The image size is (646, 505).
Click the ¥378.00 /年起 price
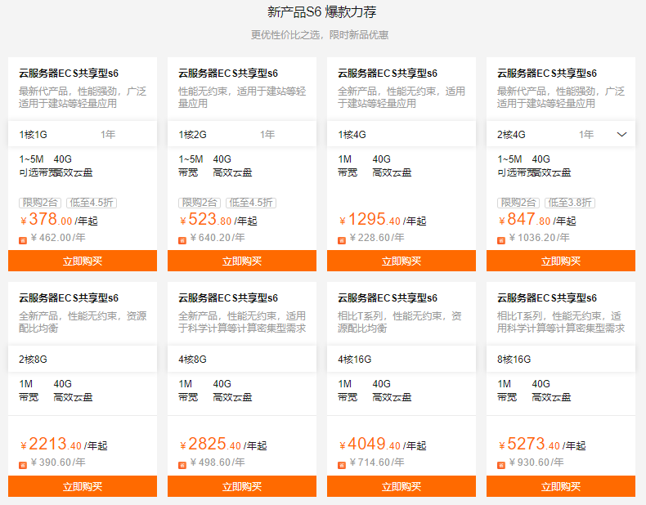[x=59, y=219]
